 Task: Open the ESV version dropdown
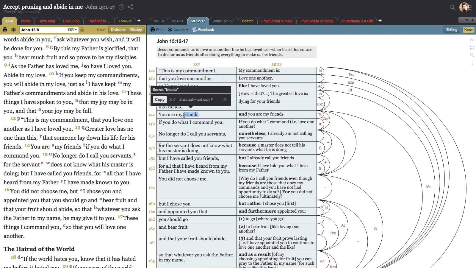(x=72, y=30)
